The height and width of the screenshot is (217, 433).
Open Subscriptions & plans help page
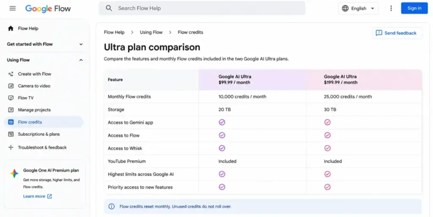(x=39, y=134)
